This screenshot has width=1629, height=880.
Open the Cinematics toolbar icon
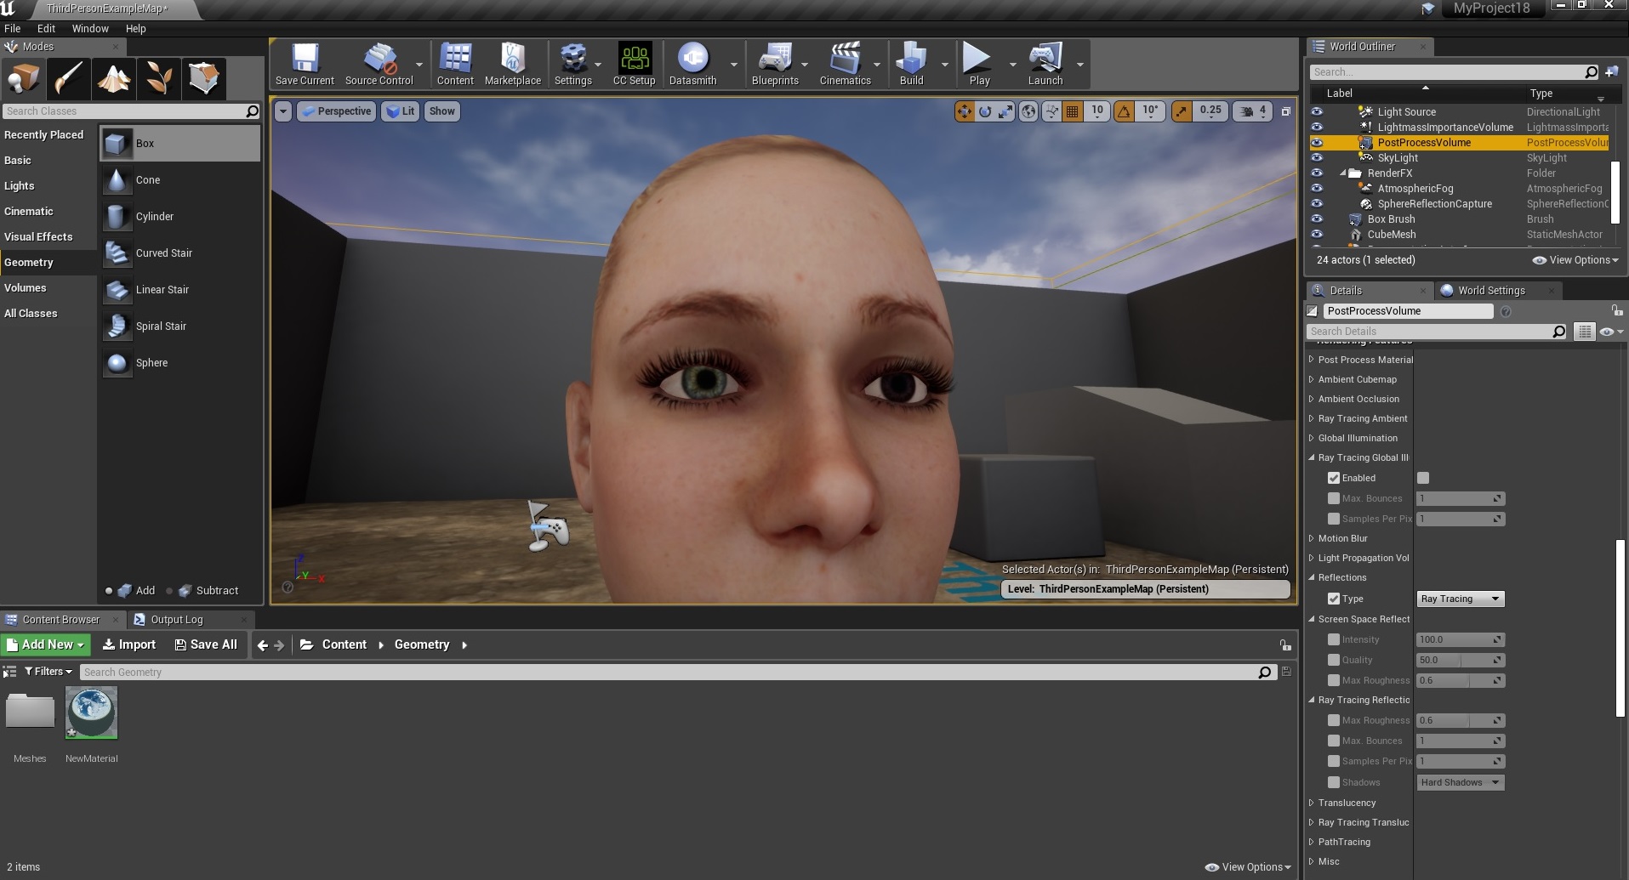(845, 64)
